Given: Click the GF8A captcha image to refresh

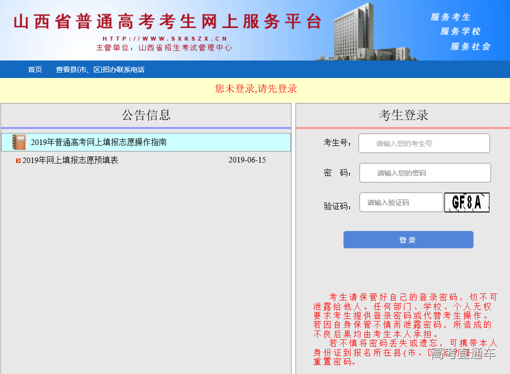Looking at the screenshot, I should tap(466, 202).
